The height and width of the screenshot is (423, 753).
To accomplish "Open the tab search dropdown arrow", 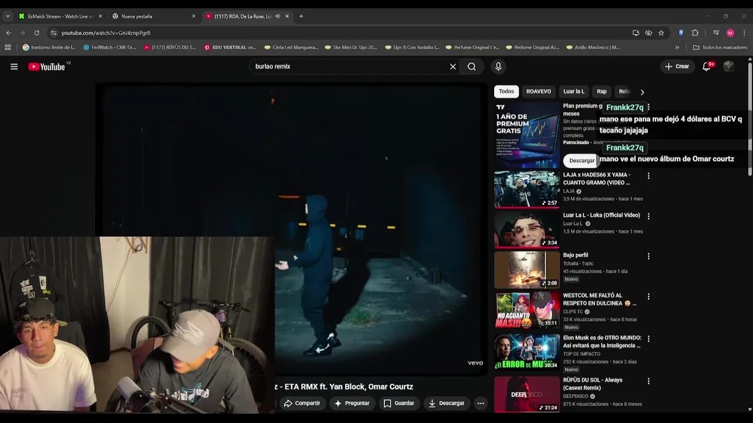I will coord(8,16).
